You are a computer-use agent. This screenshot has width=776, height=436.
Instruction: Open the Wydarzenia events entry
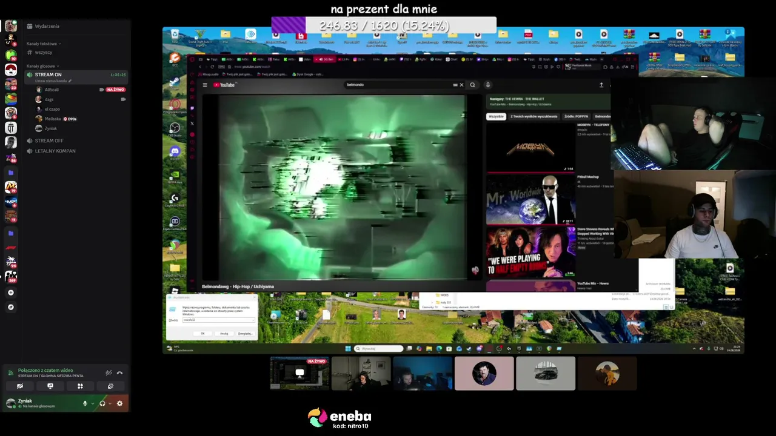tap(43, 26)
